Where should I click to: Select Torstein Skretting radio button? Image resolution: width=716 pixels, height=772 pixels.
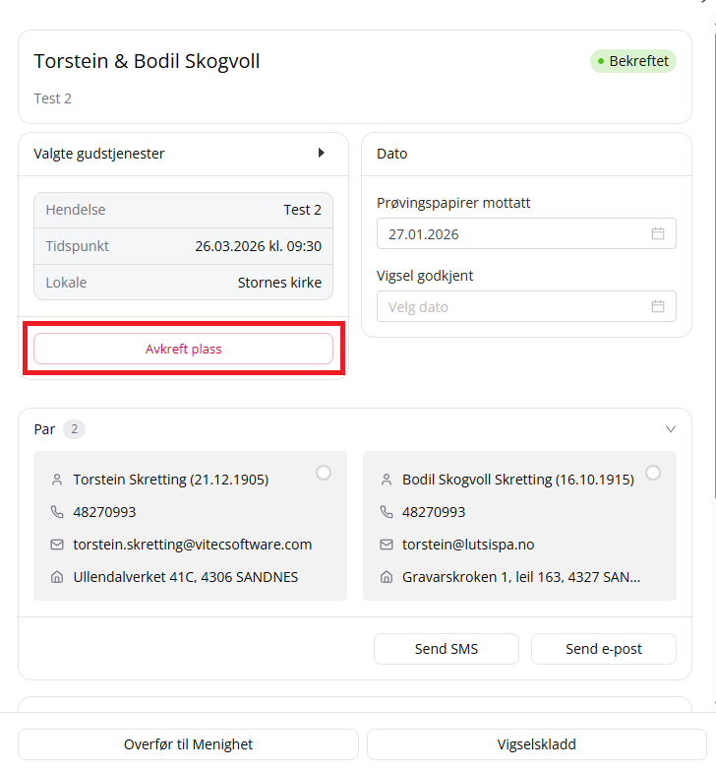[323, 473]
